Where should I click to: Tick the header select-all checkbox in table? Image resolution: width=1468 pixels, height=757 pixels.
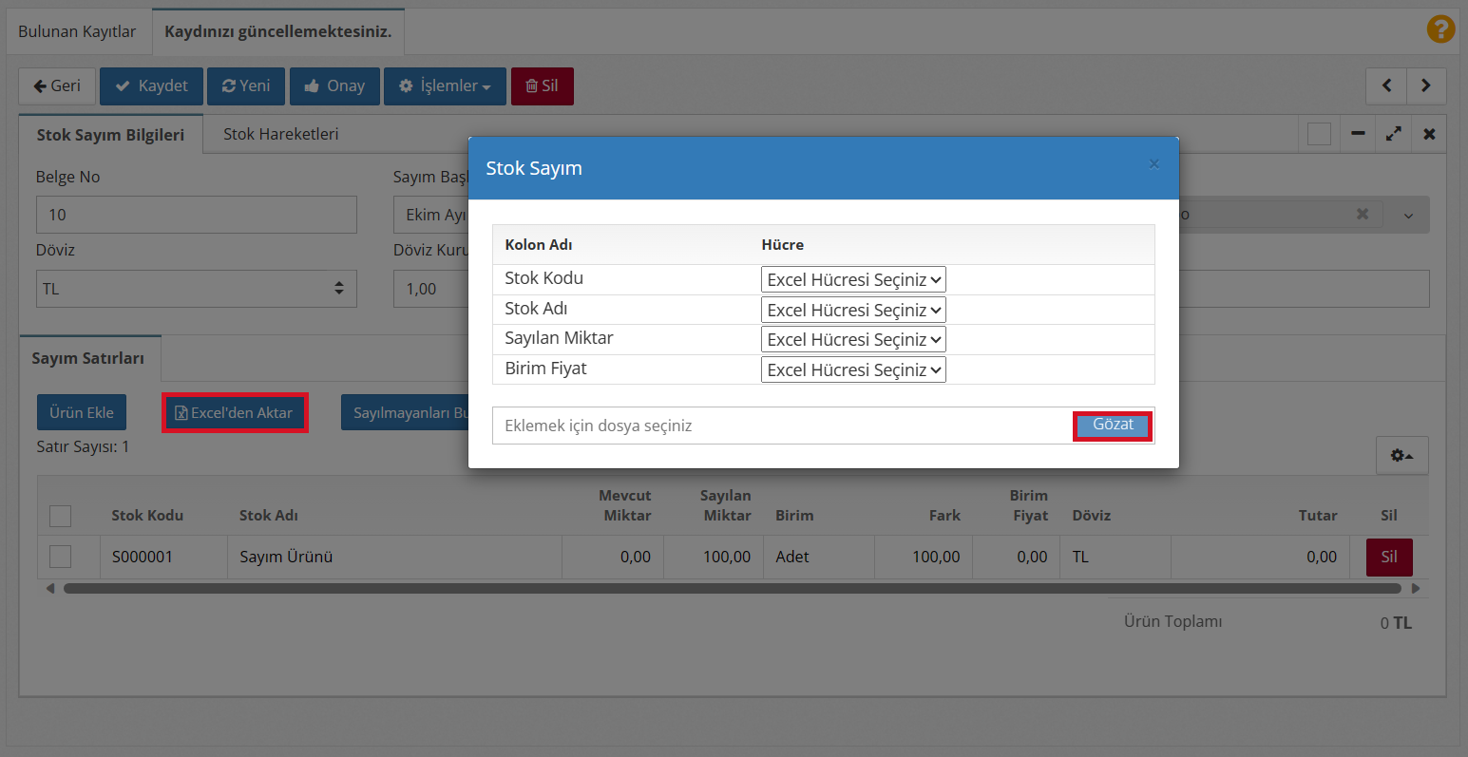pos(60,516)
